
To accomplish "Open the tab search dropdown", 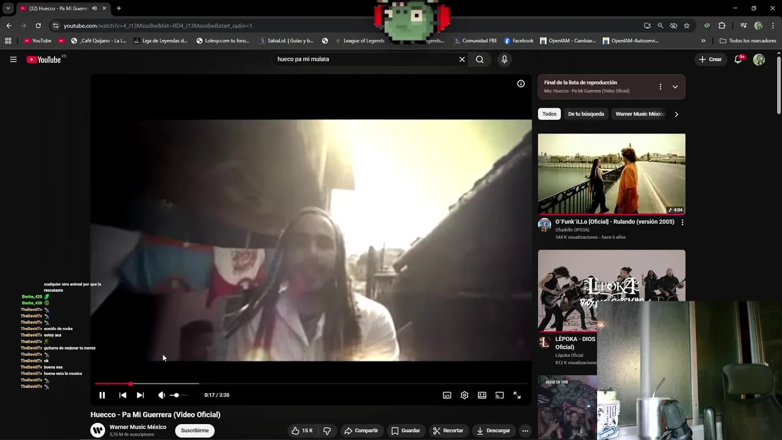I will [7, 9].
